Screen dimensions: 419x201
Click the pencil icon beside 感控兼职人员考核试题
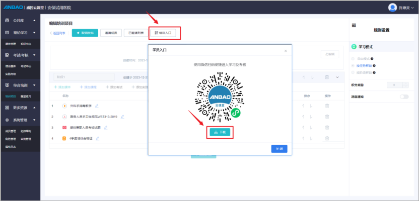pos(106,128)
